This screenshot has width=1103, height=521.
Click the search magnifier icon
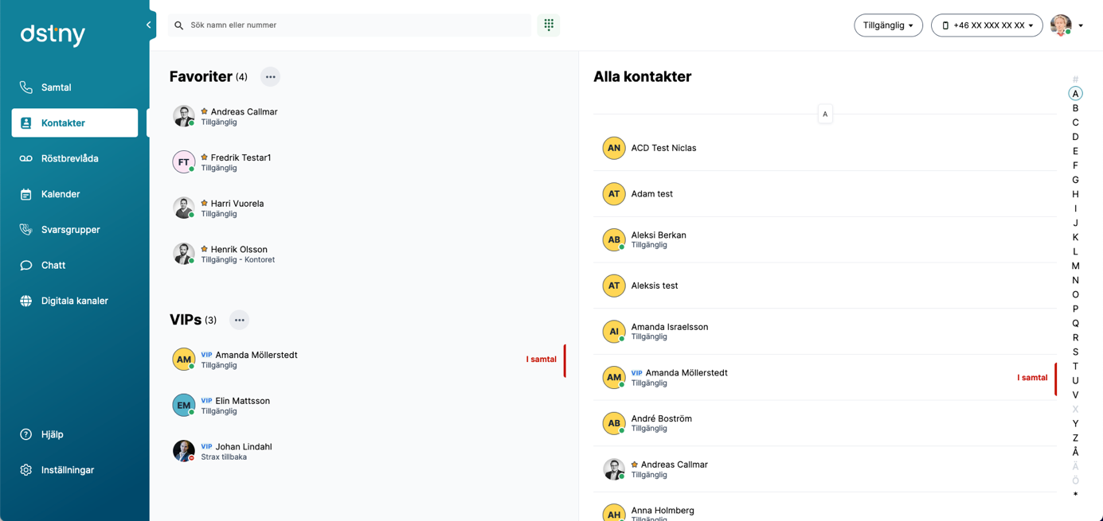click(179, 25)
